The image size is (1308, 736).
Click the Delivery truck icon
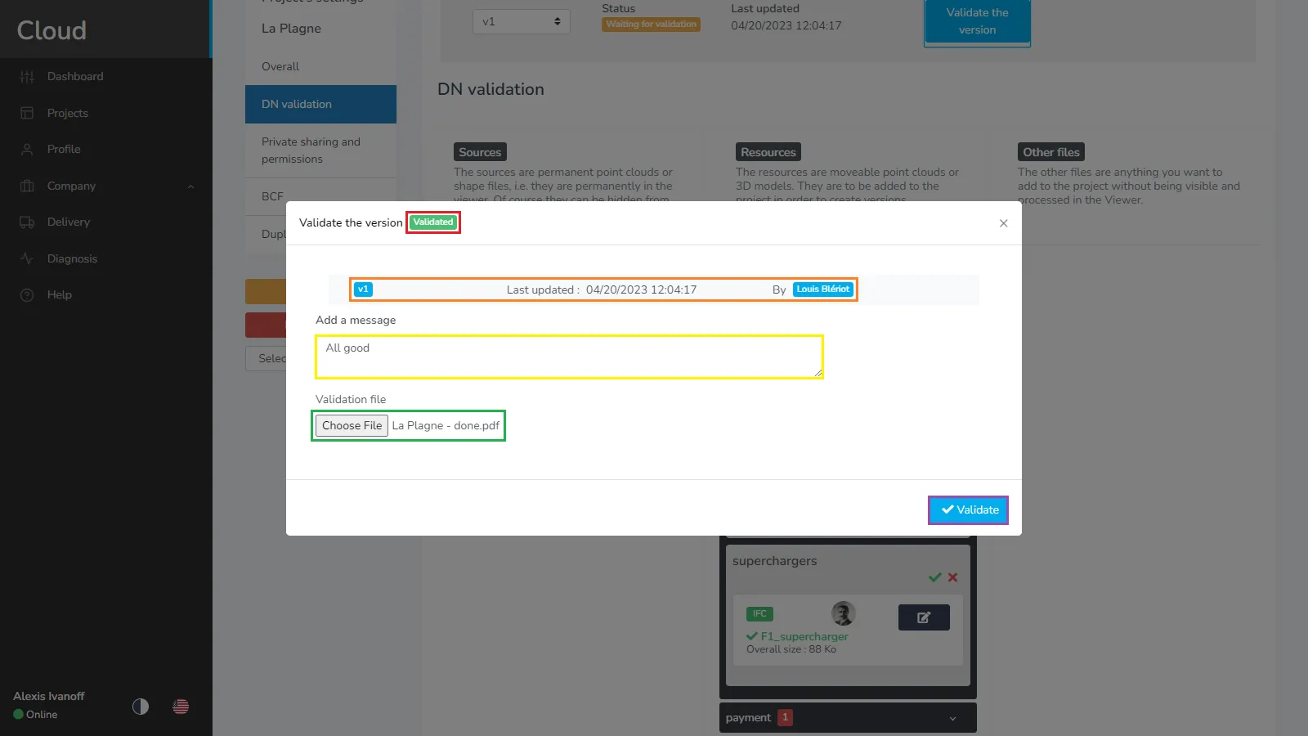point(27,222)
